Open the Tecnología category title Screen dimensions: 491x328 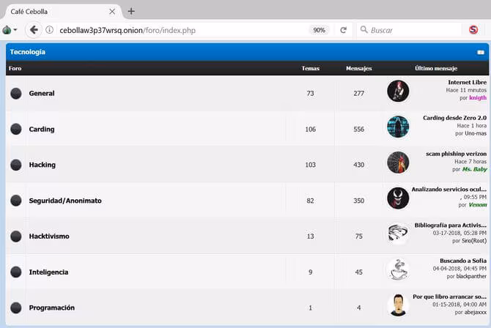[28, 52]
